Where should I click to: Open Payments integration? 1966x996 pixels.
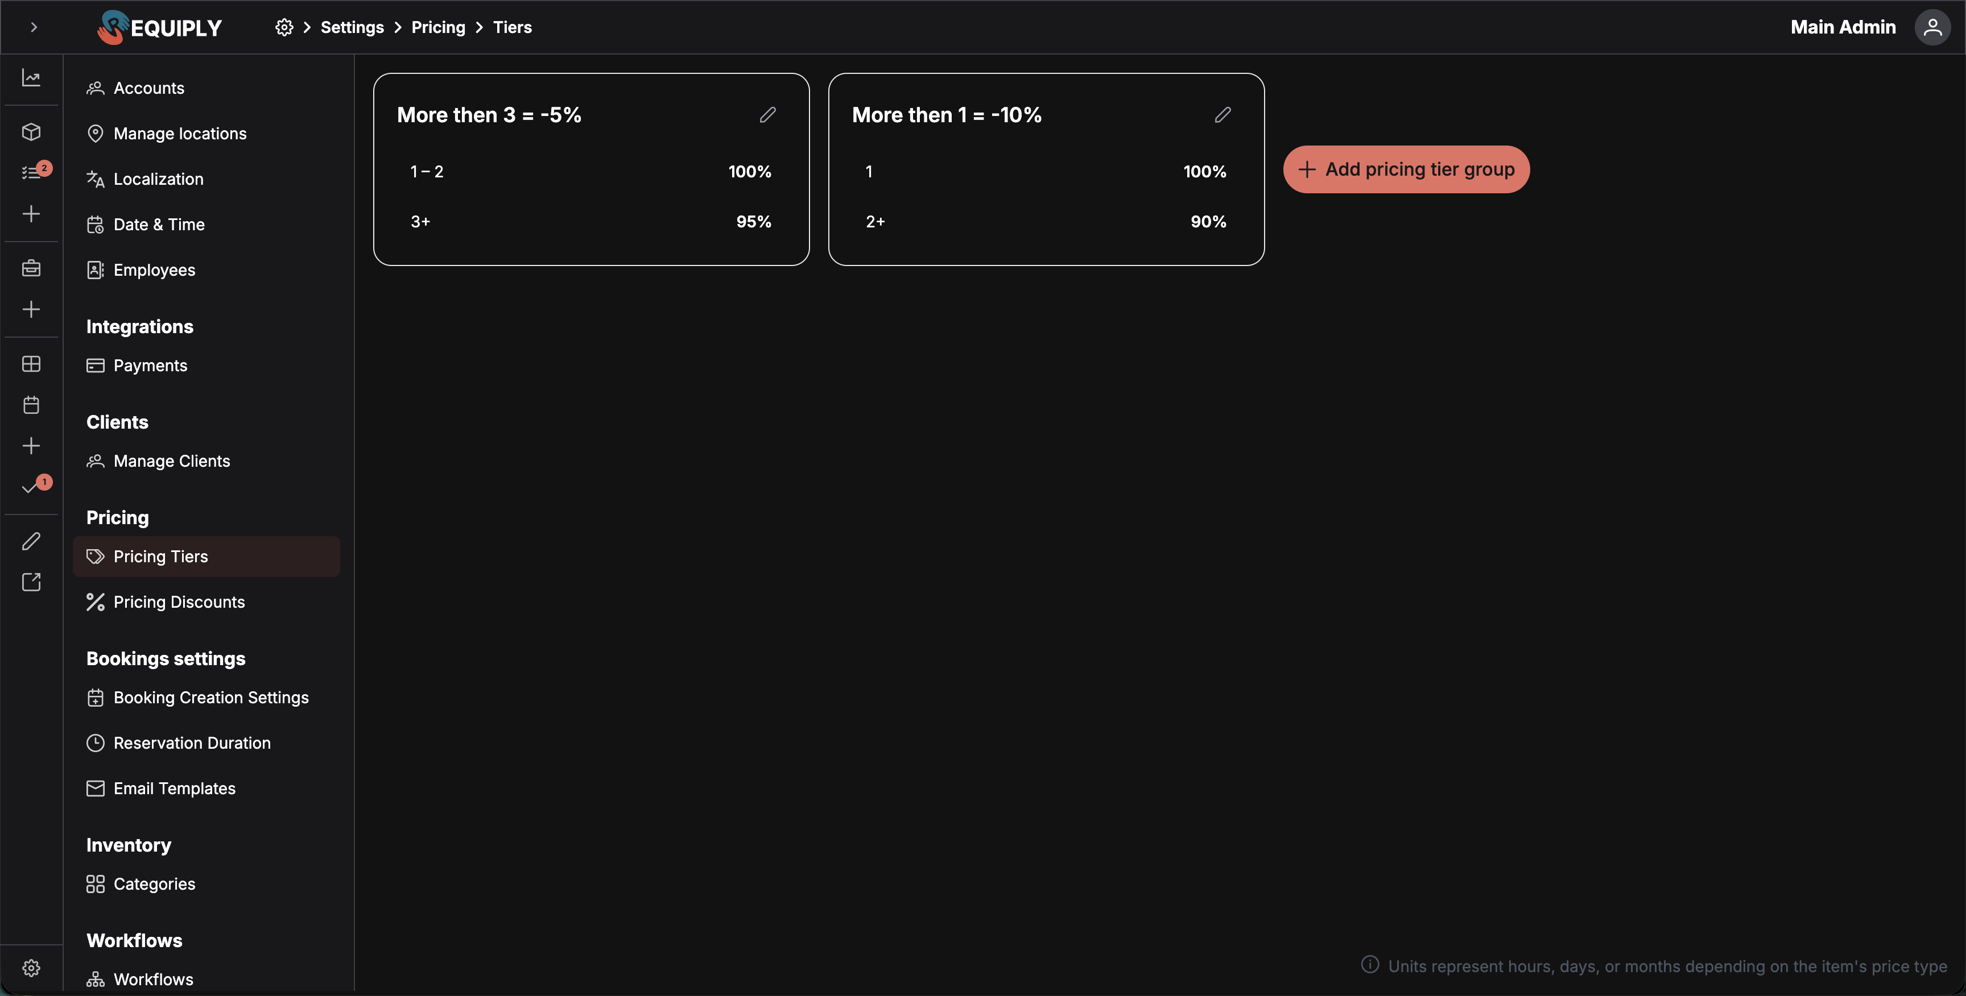tap(206, 366)
